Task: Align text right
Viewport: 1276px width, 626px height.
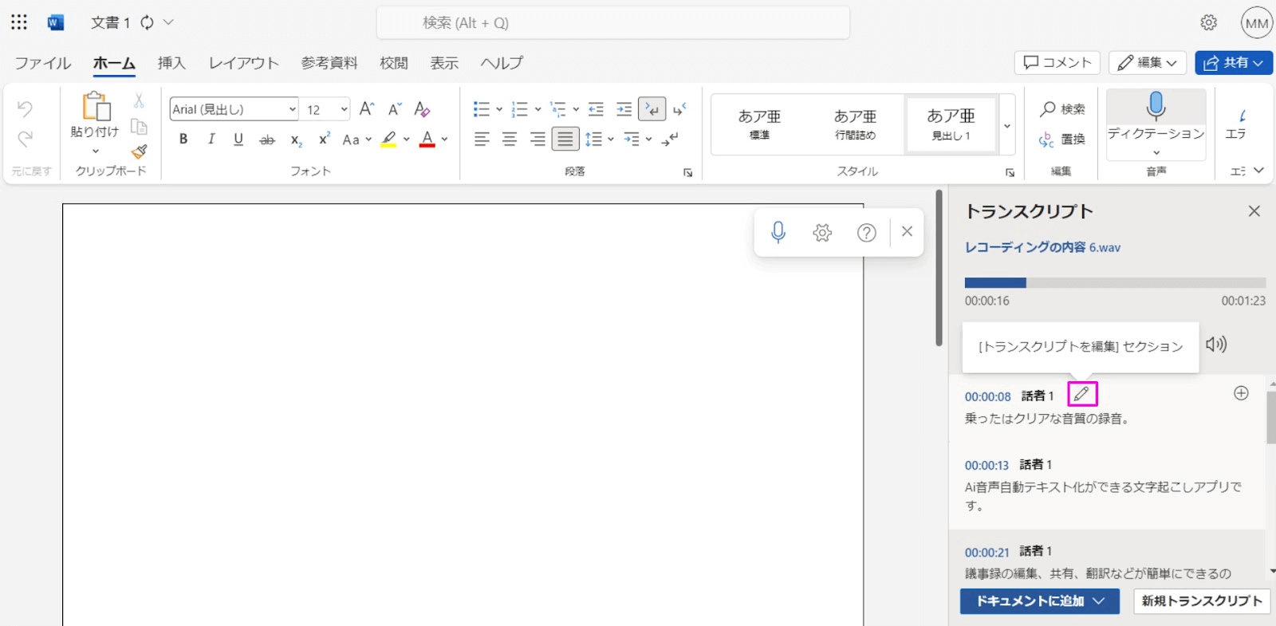Action: 538,140
